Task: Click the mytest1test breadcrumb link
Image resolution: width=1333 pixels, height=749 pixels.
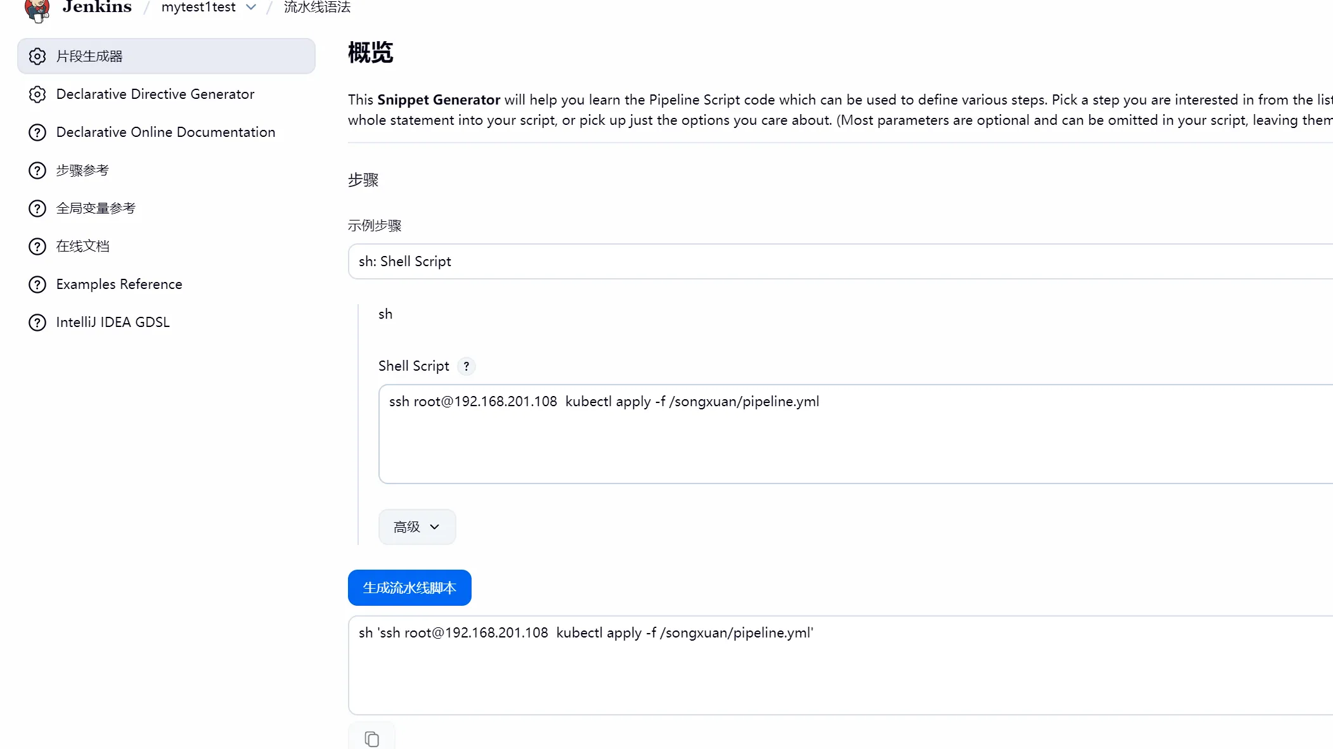Action: 198,8
